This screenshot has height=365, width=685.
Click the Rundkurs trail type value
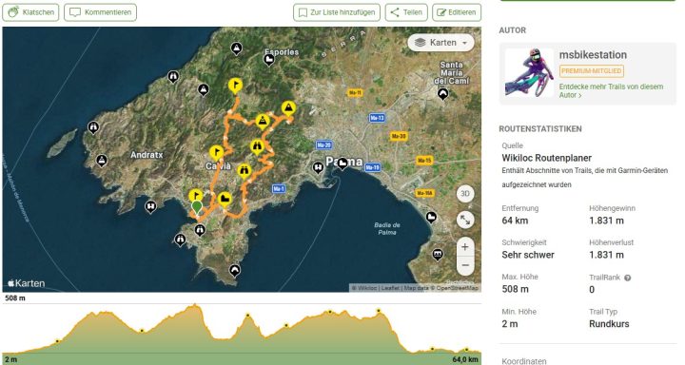pyautogui.click(x=609, y=324)
